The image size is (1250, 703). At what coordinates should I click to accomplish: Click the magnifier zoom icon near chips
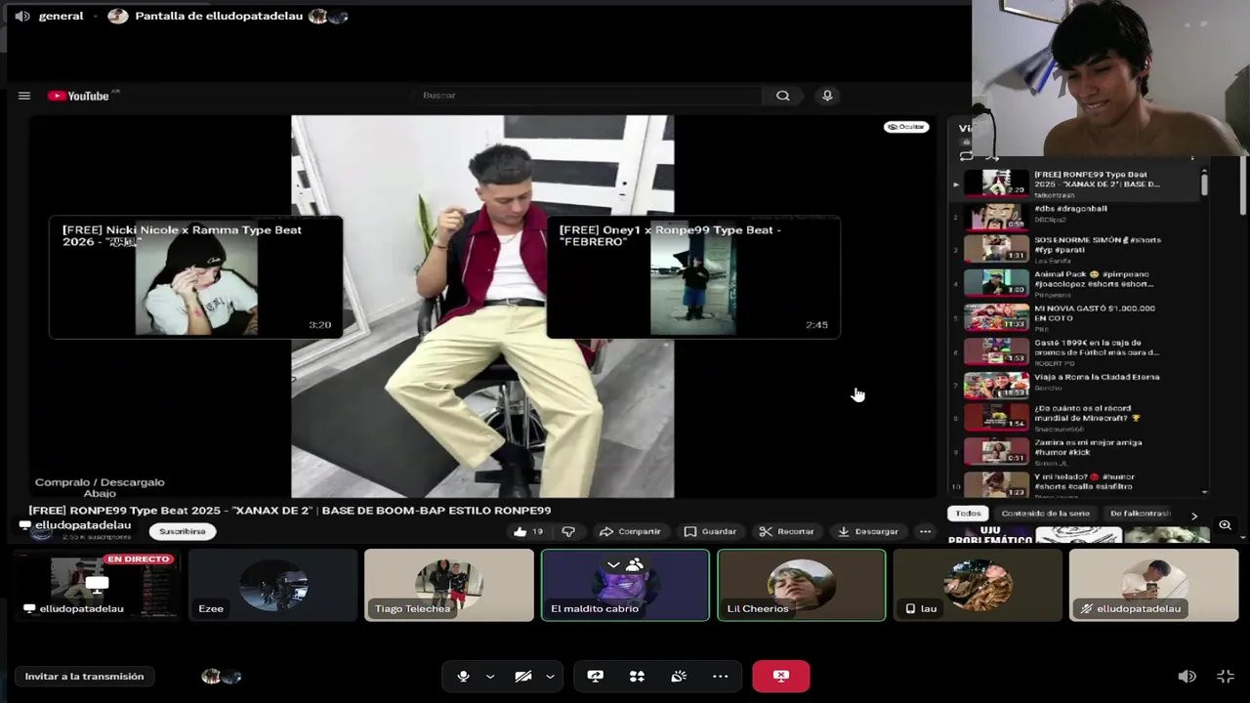click(1225, 526)
